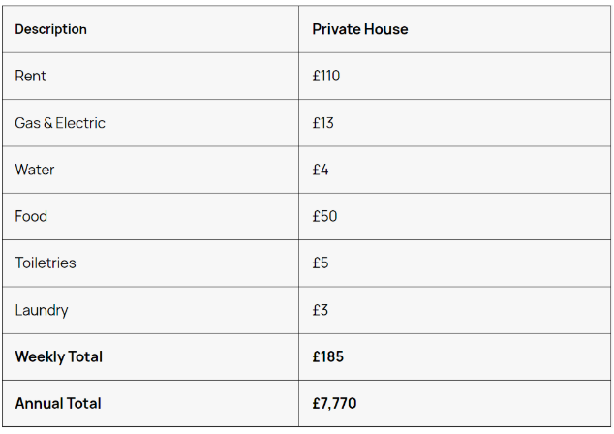The width and height of the screenshot is (614, 434).
Task: Click the Laundry row label
Action: [x=42, y=310]
